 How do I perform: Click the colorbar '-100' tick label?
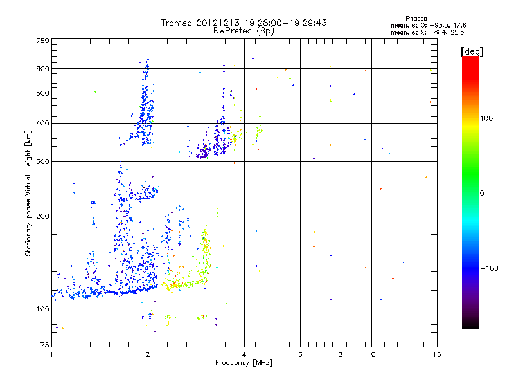coord(489,268)
